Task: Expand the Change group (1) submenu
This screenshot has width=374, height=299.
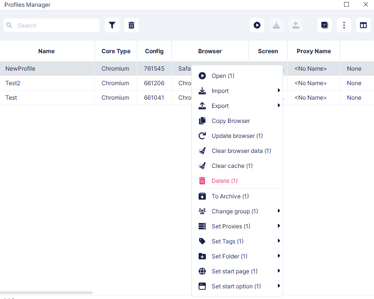Action: (x=237, y=211)
